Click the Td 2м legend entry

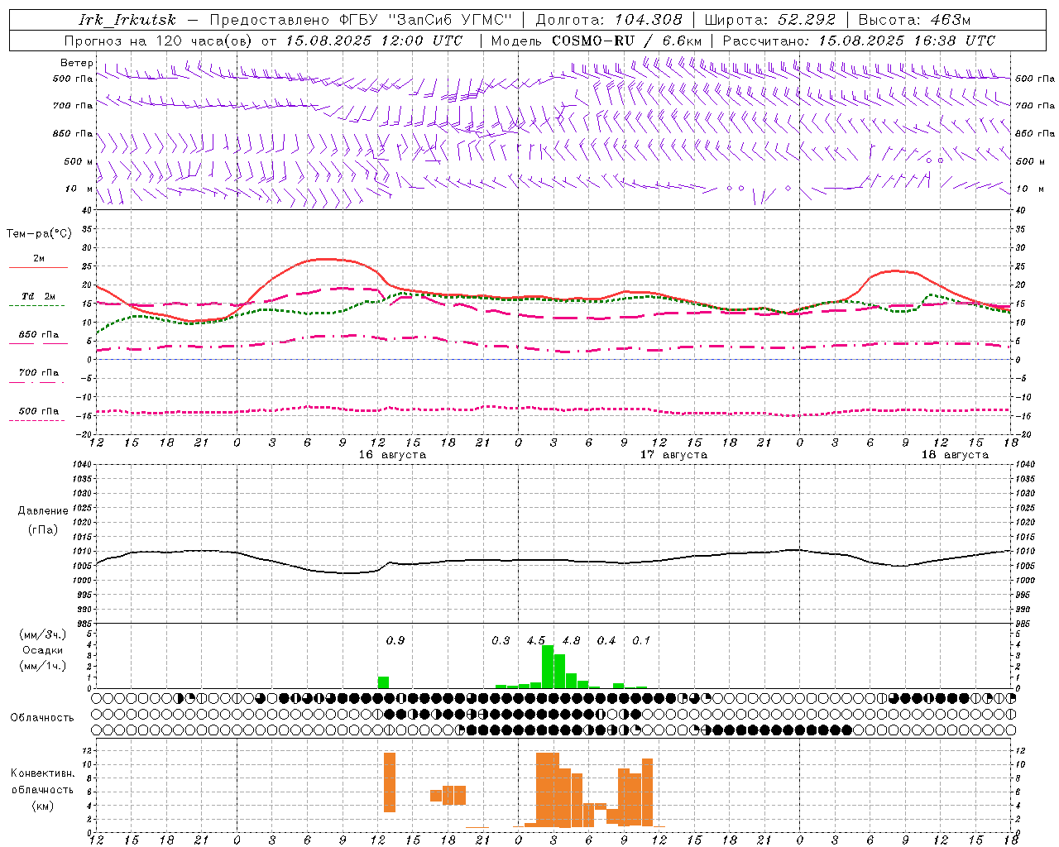pos(39,296)
